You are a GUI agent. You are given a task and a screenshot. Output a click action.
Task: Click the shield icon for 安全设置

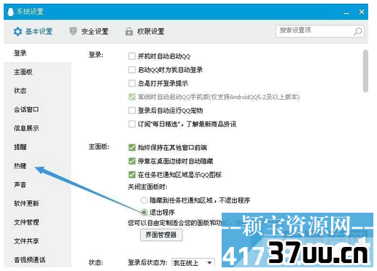pos(73,31)
